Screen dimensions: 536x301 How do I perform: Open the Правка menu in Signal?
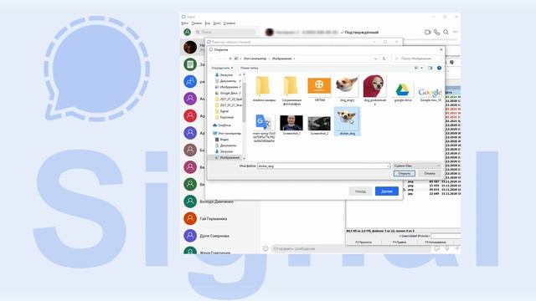[197, 23]
